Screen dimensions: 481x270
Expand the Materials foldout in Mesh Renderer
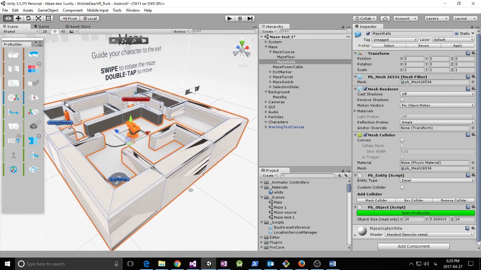click(355, 111)
